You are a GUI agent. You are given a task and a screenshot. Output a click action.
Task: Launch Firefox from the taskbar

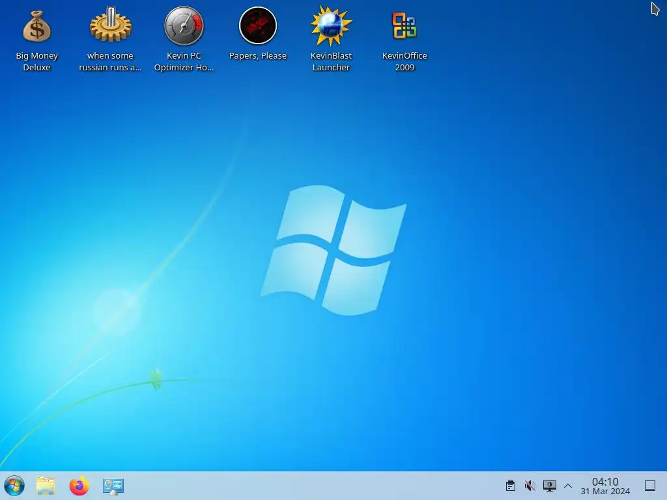[79, 486]
